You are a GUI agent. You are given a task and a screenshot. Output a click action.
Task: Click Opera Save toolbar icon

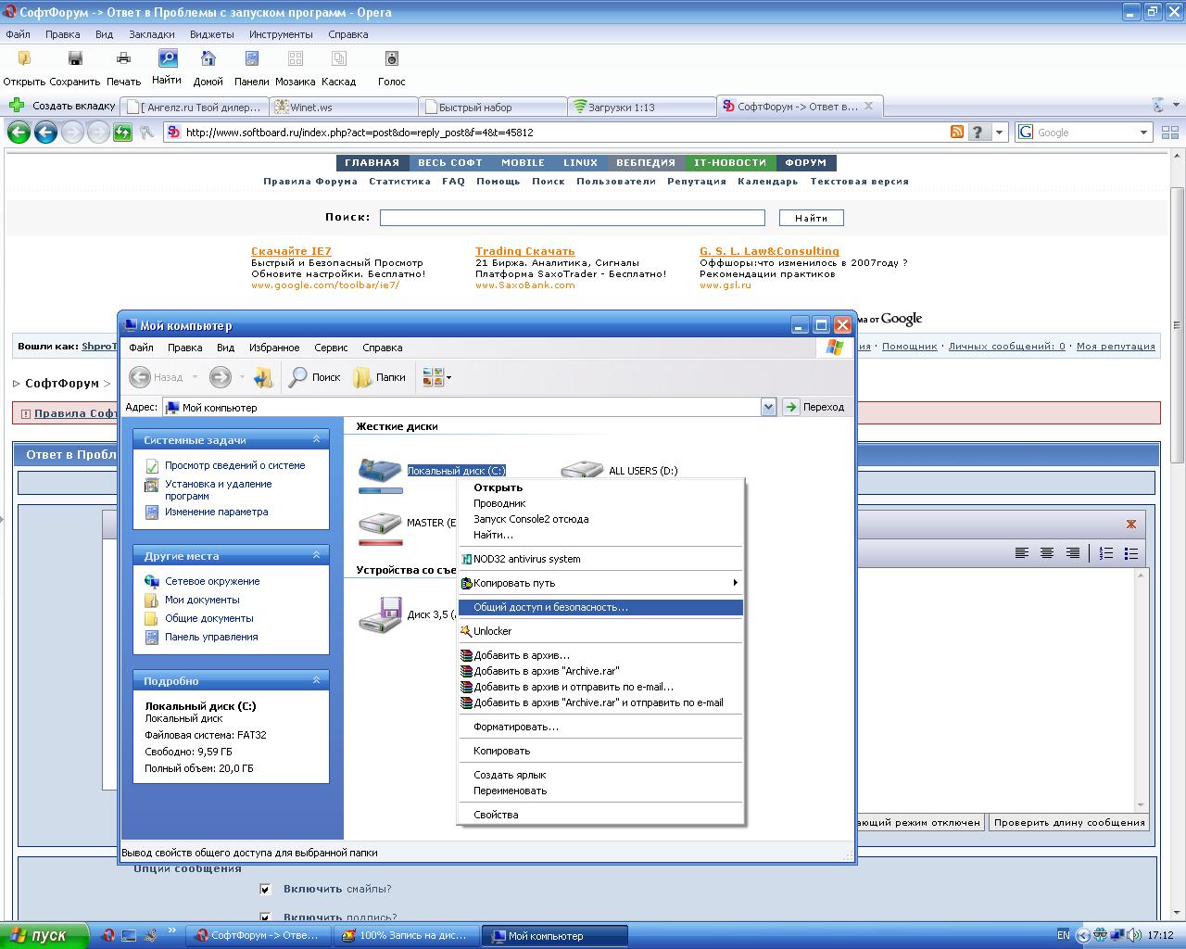tap(75, 59)
